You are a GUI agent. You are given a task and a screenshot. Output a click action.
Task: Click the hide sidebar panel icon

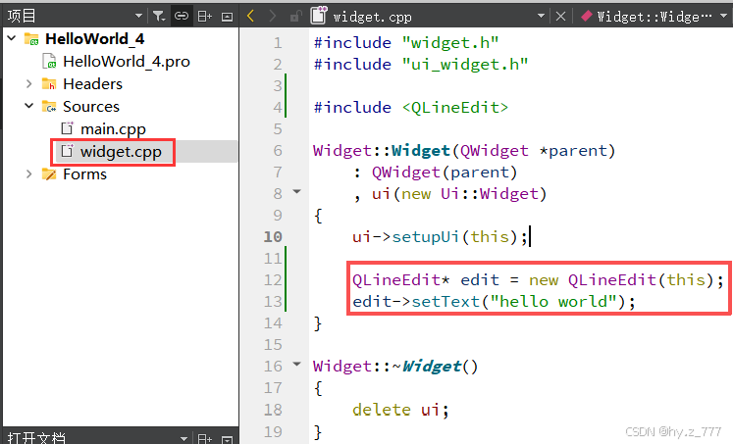228,17
